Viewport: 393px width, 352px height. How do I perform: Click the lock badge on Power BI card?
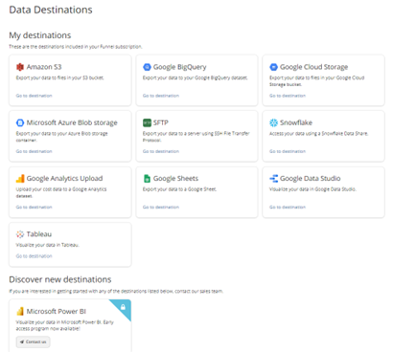point(123,307)
